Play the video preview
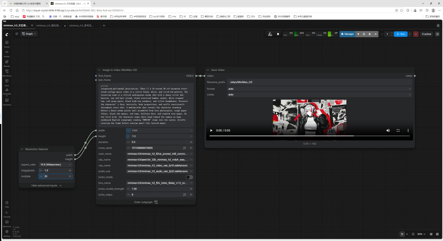This screenshot has width=443, height=241. pos(211,131)
